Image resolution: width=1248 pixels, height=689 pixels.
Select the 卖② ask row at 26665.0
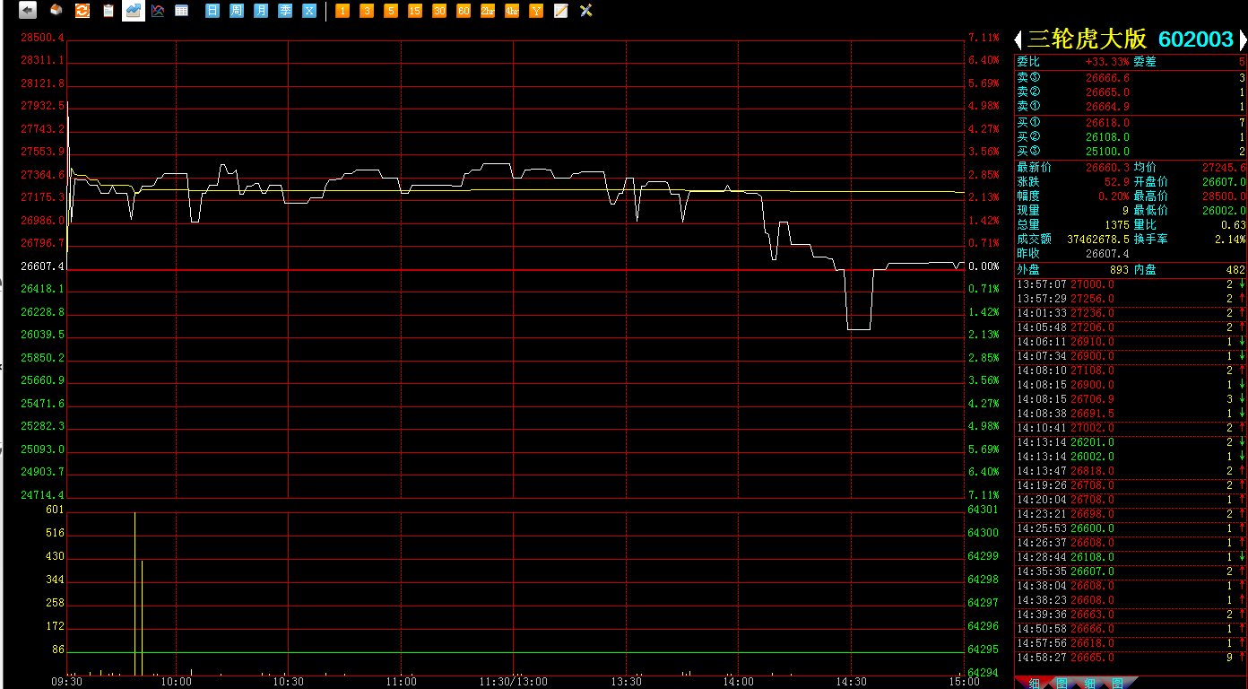[x=1131, y=92]
